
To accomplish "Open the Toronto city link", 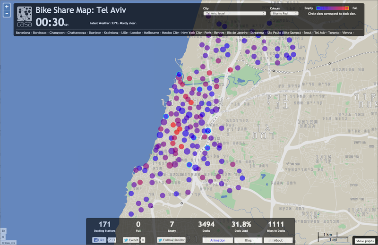I will (334, 33).
